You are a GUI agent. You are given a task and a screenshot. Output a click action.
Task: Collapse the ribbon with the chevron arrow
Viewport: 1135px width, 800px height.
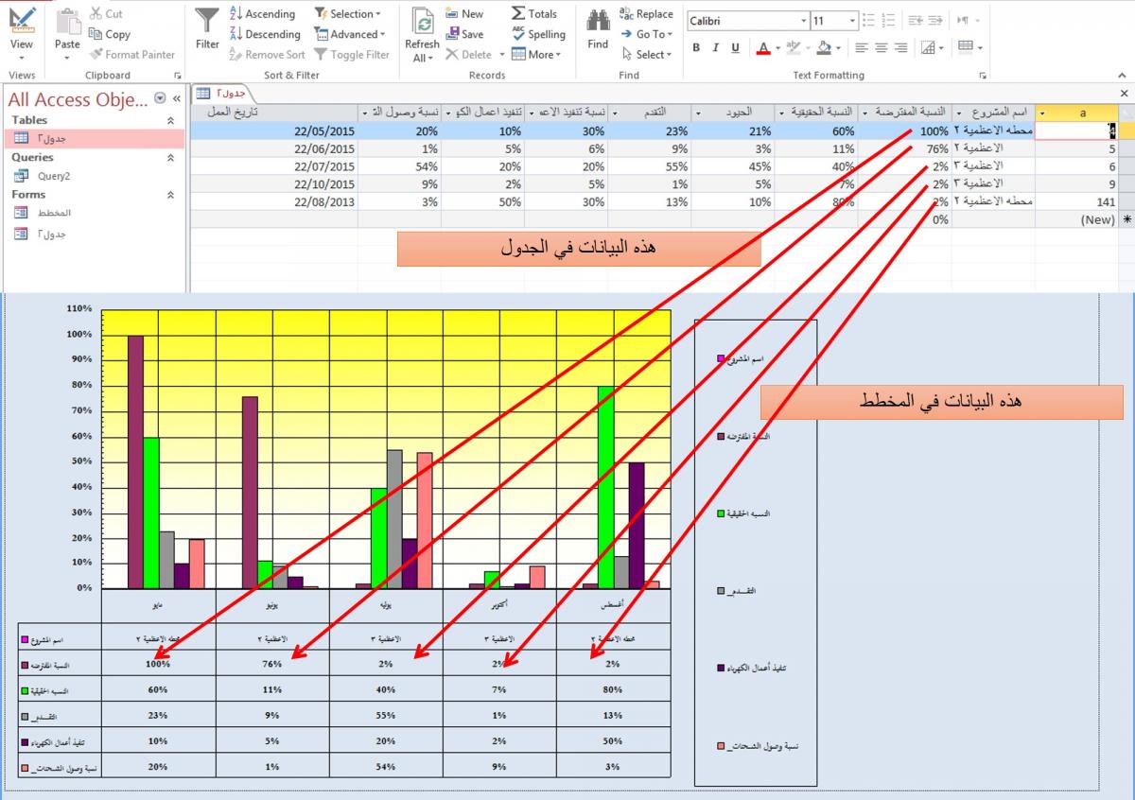pyautogui.click(x=1124, y=75)
